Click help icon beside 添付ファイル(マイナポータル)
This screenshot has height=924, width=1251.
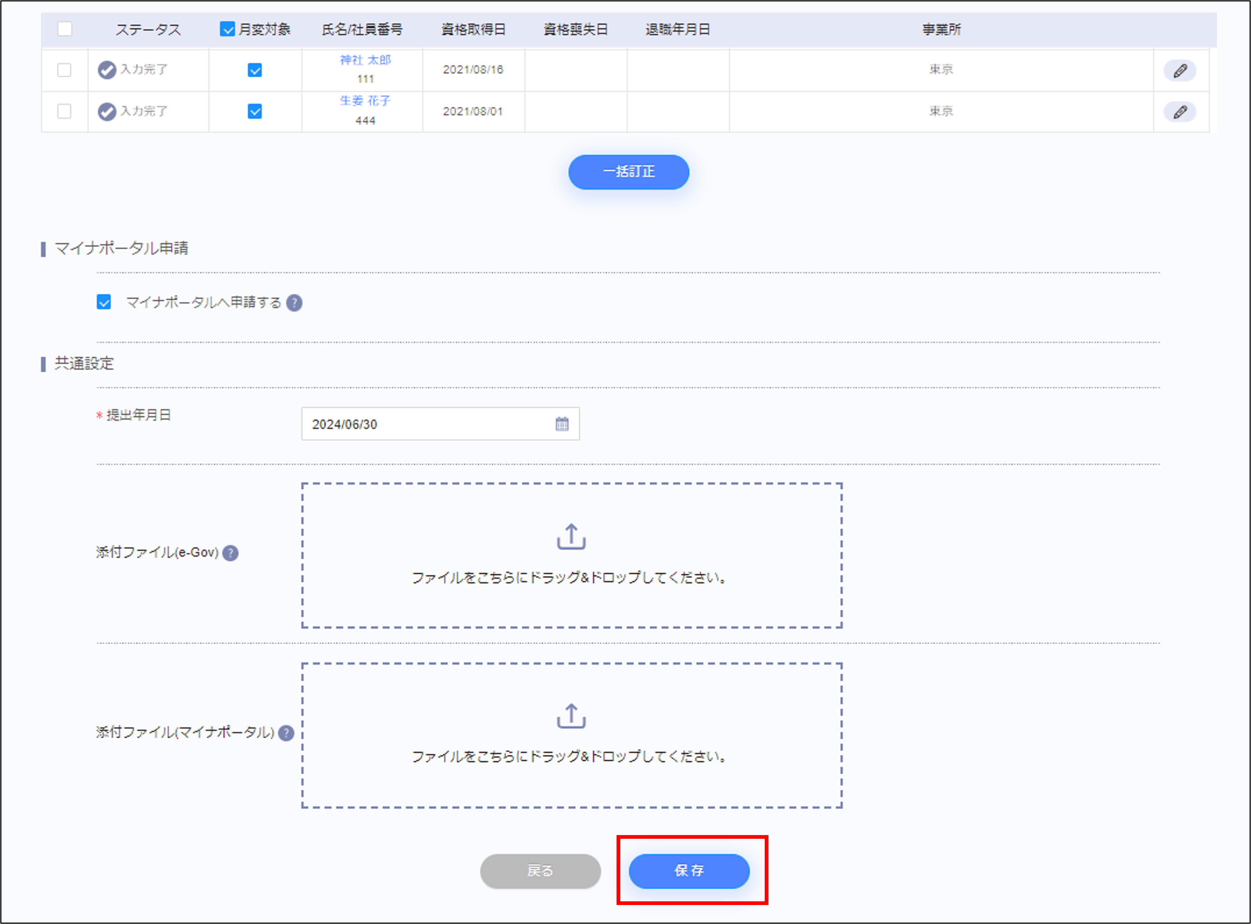[x=286, y=733]
